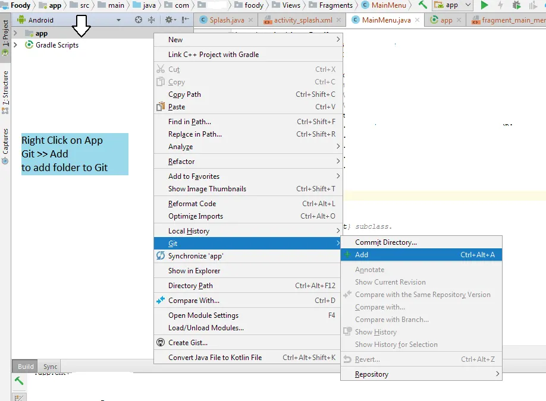This screenshot has height=401, width=546.
Task: Choose Convert Java File to Kotlin File
Action: click(248, 358)
